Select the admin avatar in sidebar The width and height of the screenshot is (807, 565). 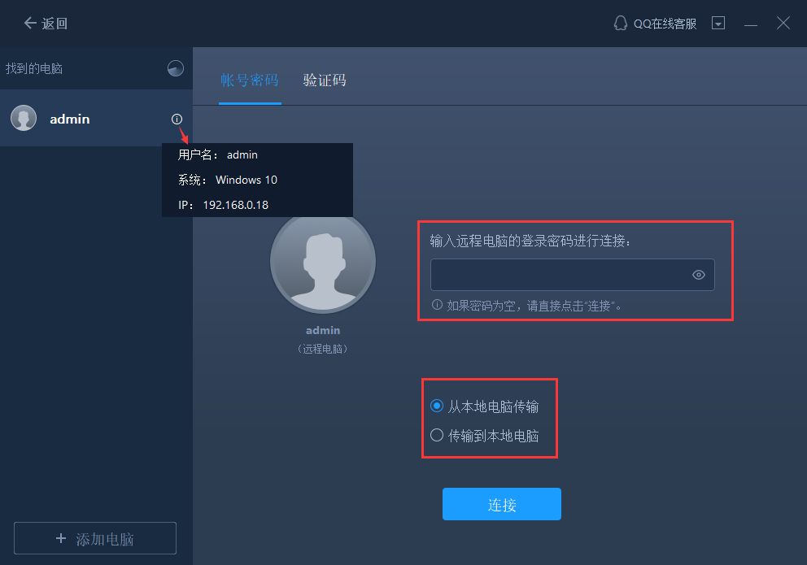(x=24, y=118)
